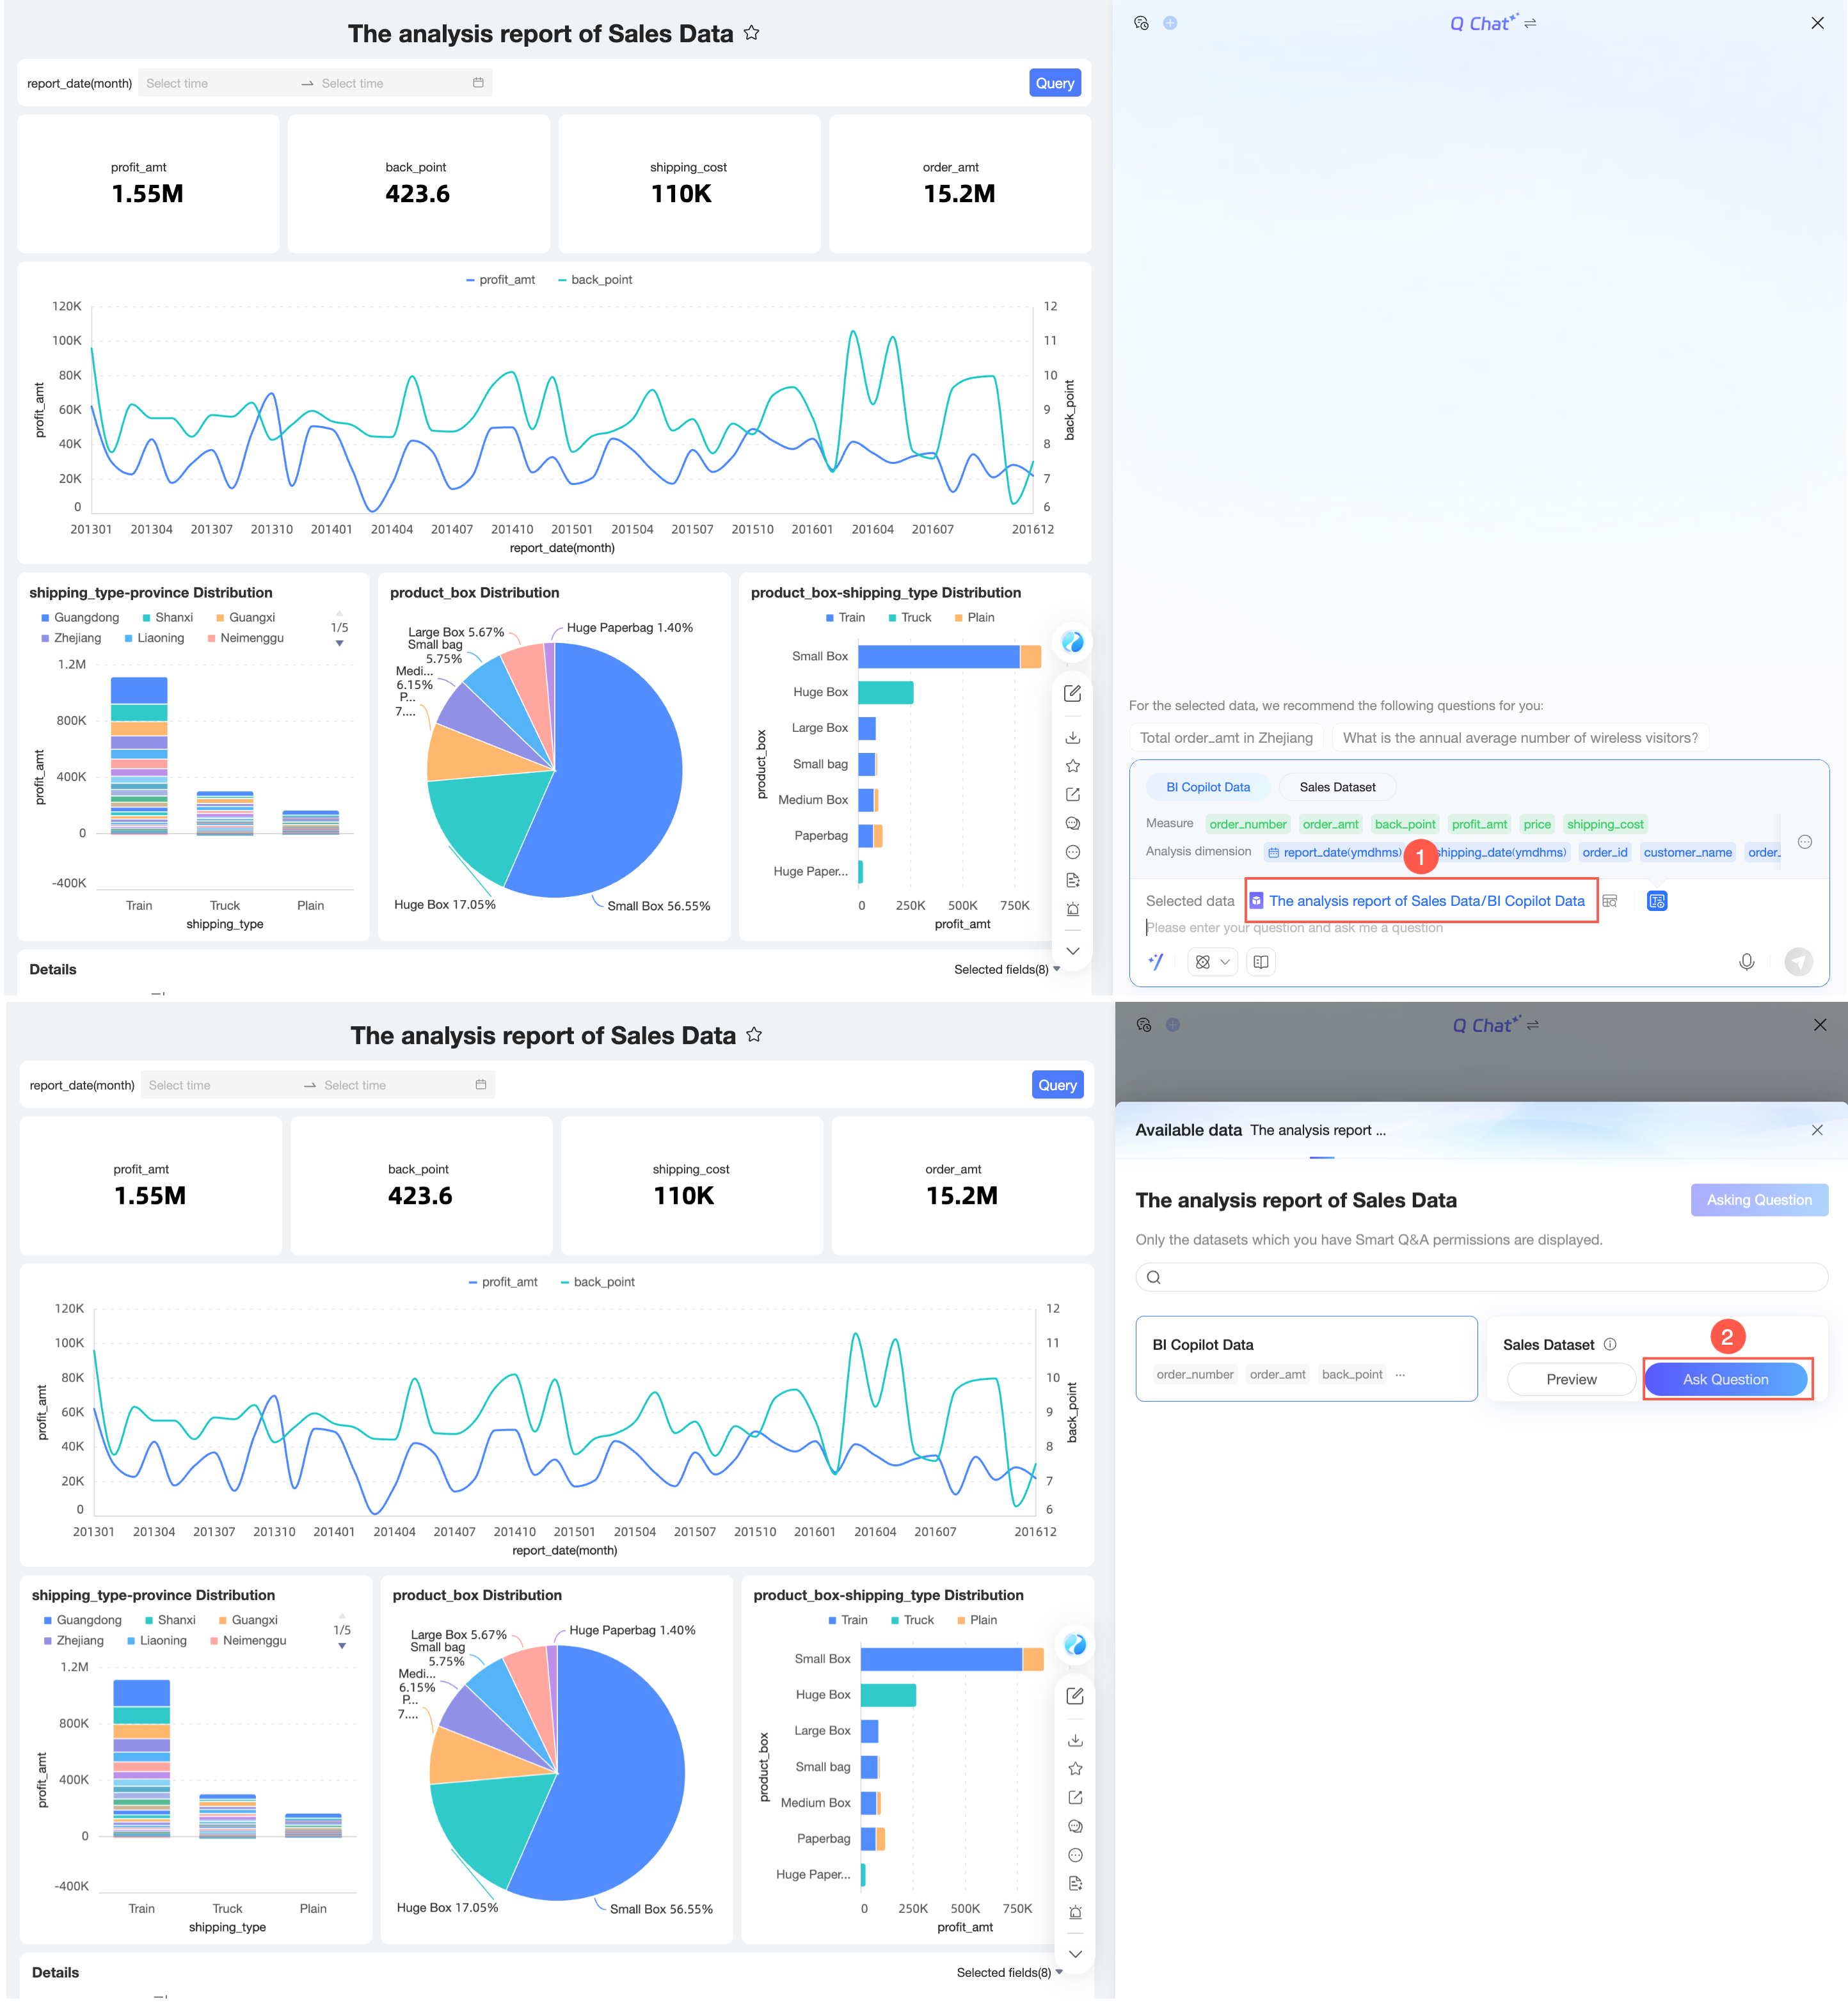Click the blue Ask Question button

point(1725,1379)
